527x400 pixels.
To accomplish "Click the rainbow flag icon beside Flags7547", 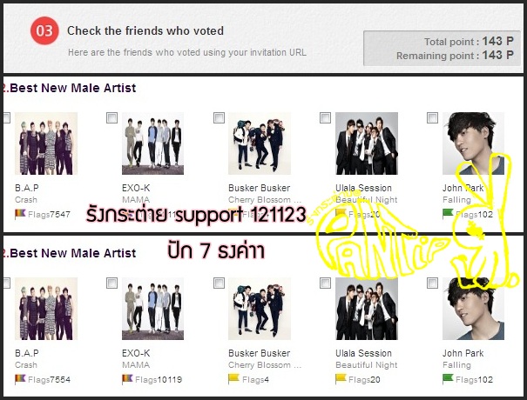I will coord(20,214).
